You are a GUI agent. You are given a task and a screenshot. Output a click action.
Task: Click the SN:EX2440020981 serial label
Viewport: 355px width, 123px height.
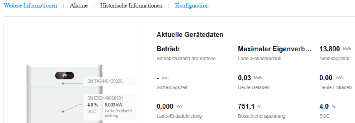(105, 98)
